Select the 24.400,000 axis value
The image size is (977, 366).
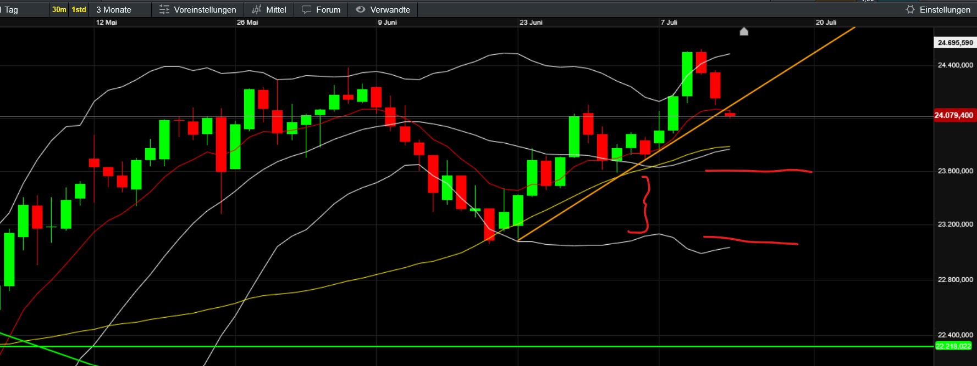tap(955, 65)
